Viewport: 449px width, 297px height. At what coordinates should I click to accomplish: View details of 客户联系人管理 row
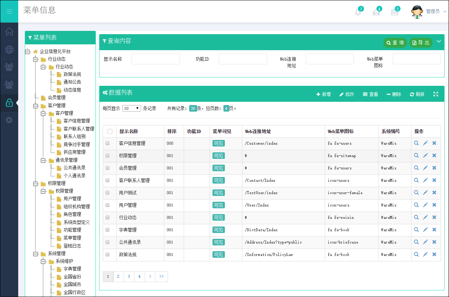point(416,180)
